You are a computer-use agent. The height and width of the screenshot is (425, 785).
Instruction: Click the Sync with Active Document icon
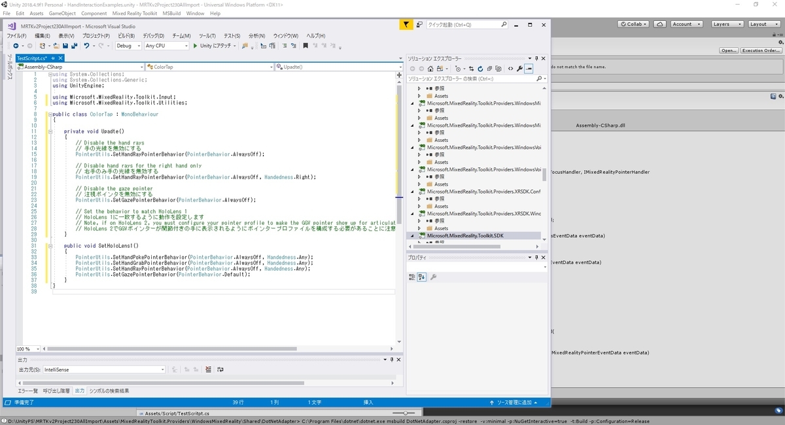click(x=472, y=69)
